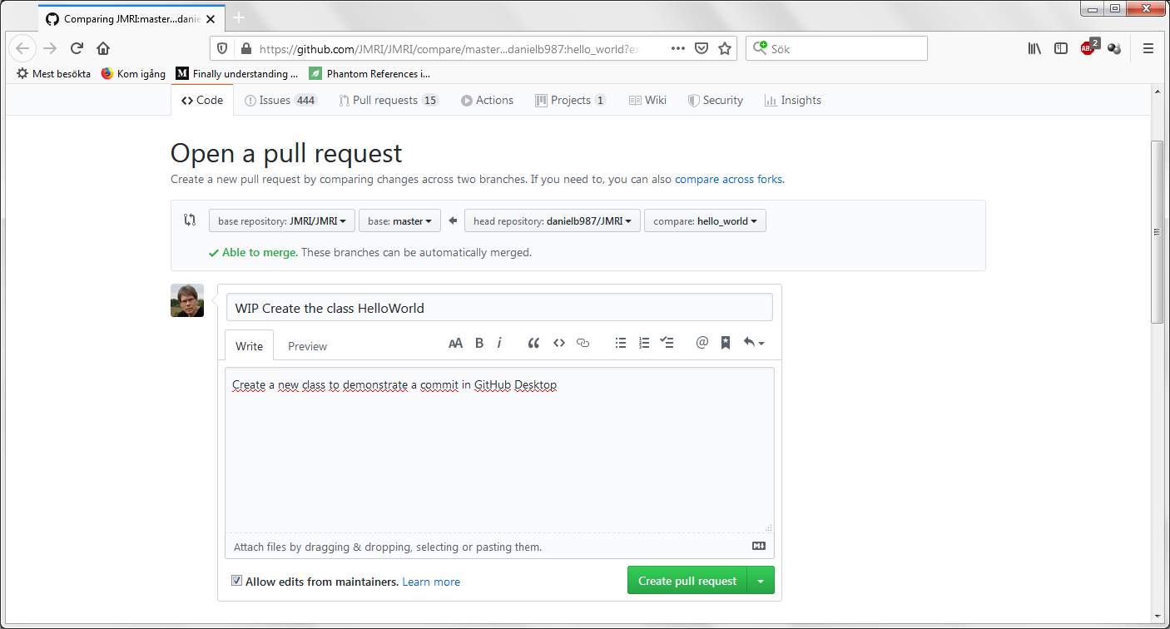Follow the compare across forks link

click(728, 179)
